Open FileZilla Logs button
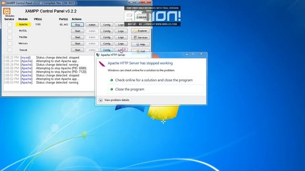This screenshot has width=305, height=171. 121,37
